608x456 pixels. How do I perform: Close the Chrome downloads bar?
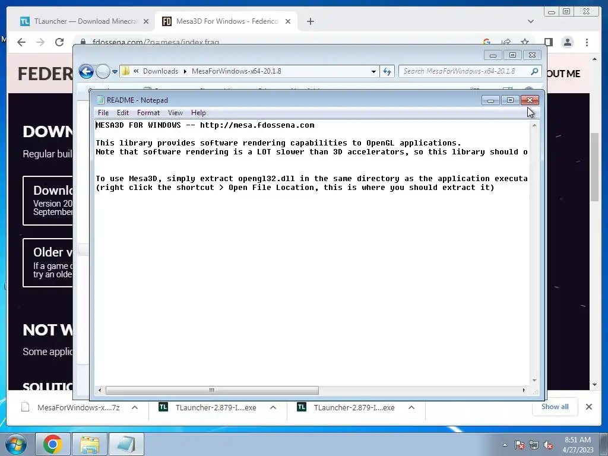point(588,407)
